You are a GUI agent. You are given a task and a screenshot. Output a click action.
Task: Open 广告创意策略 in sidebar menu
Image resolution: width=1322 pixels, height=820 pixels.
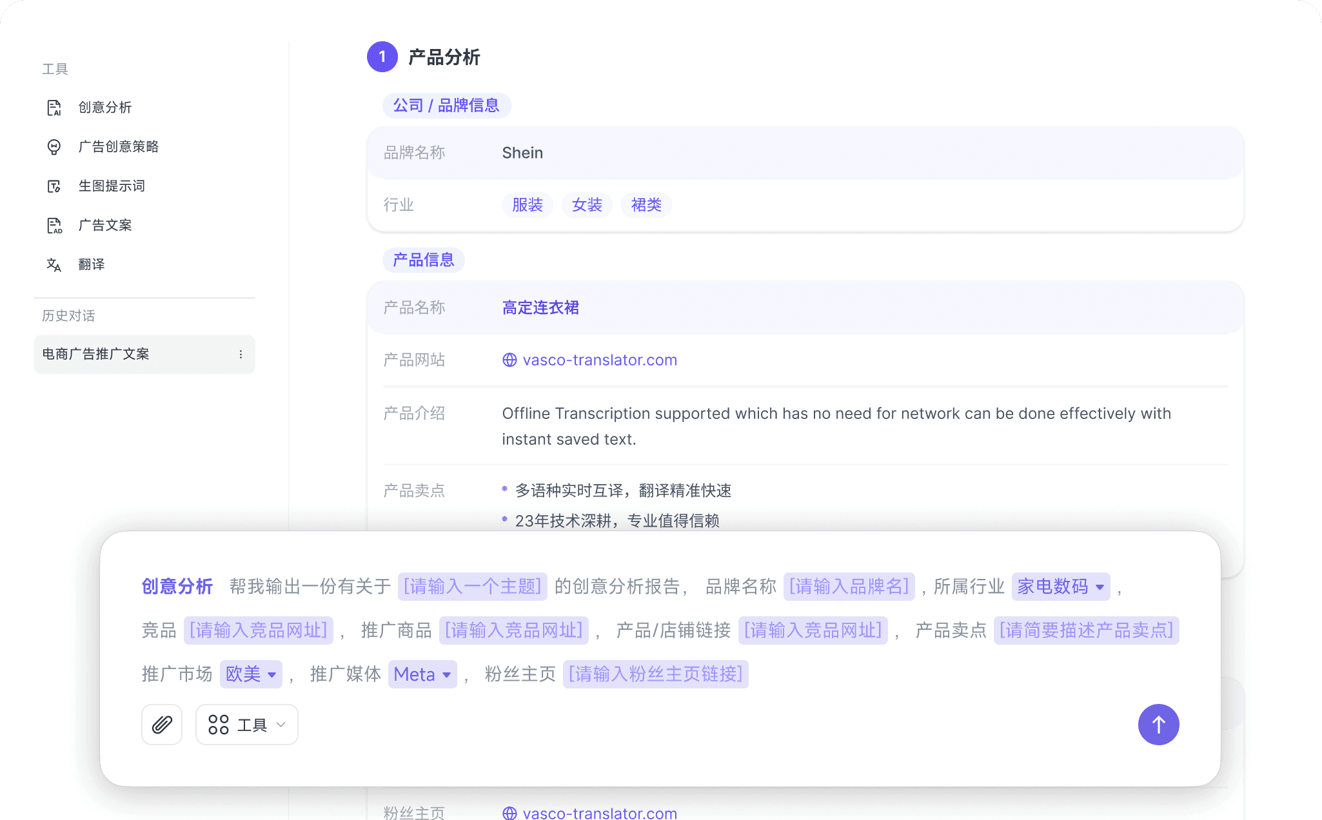click(x=119, y=147)
